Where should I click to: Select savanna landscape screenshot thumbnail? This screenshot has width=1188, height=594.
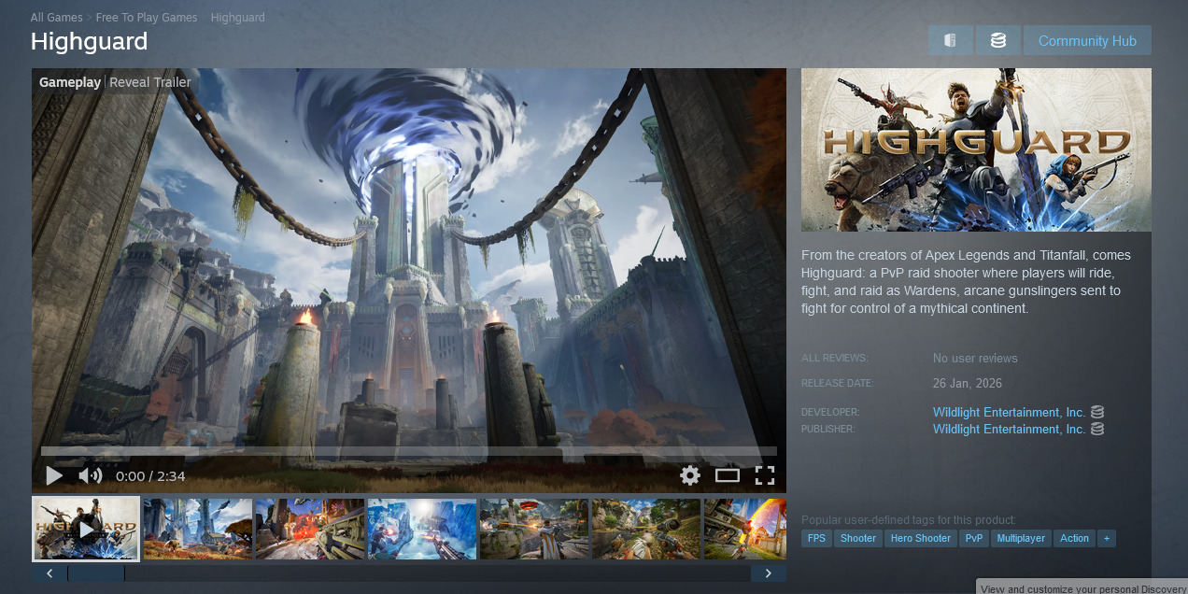tap(198, 529)
